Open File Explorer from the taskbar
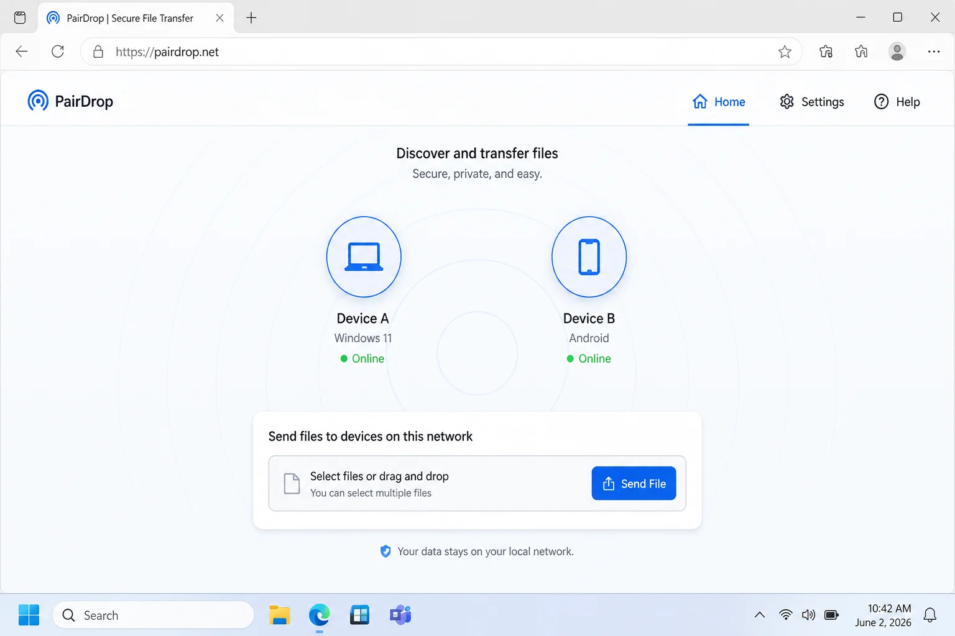 280,615
